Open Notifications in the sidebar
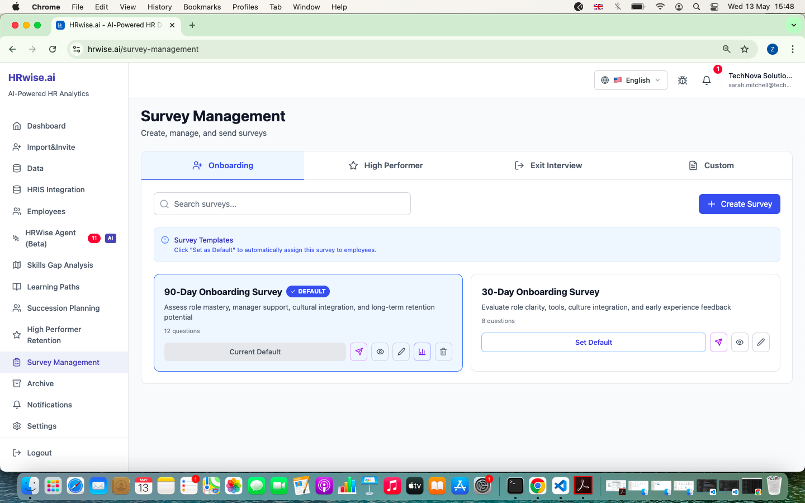Viewport: 805px width, 503px height. tap(64, 405)
